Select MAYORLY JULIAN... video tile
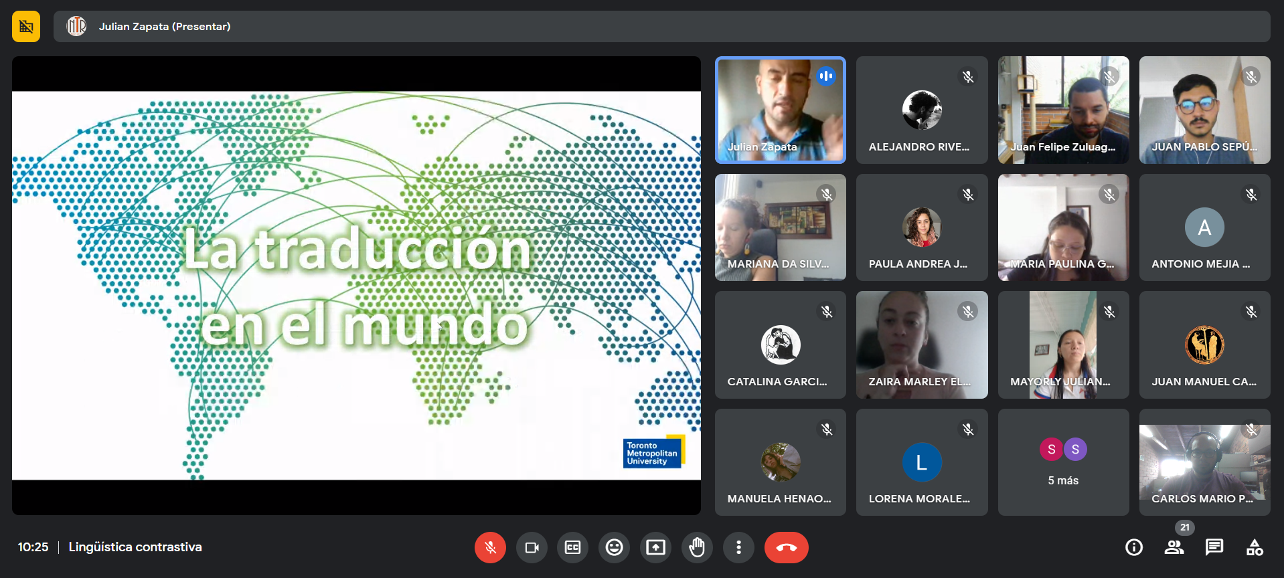1284x578 pixels. point(1063,345)
